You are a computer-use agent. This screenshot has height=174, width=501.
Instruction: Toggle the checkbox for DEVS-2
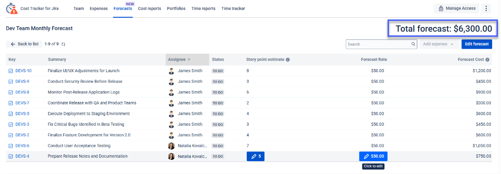11,135
